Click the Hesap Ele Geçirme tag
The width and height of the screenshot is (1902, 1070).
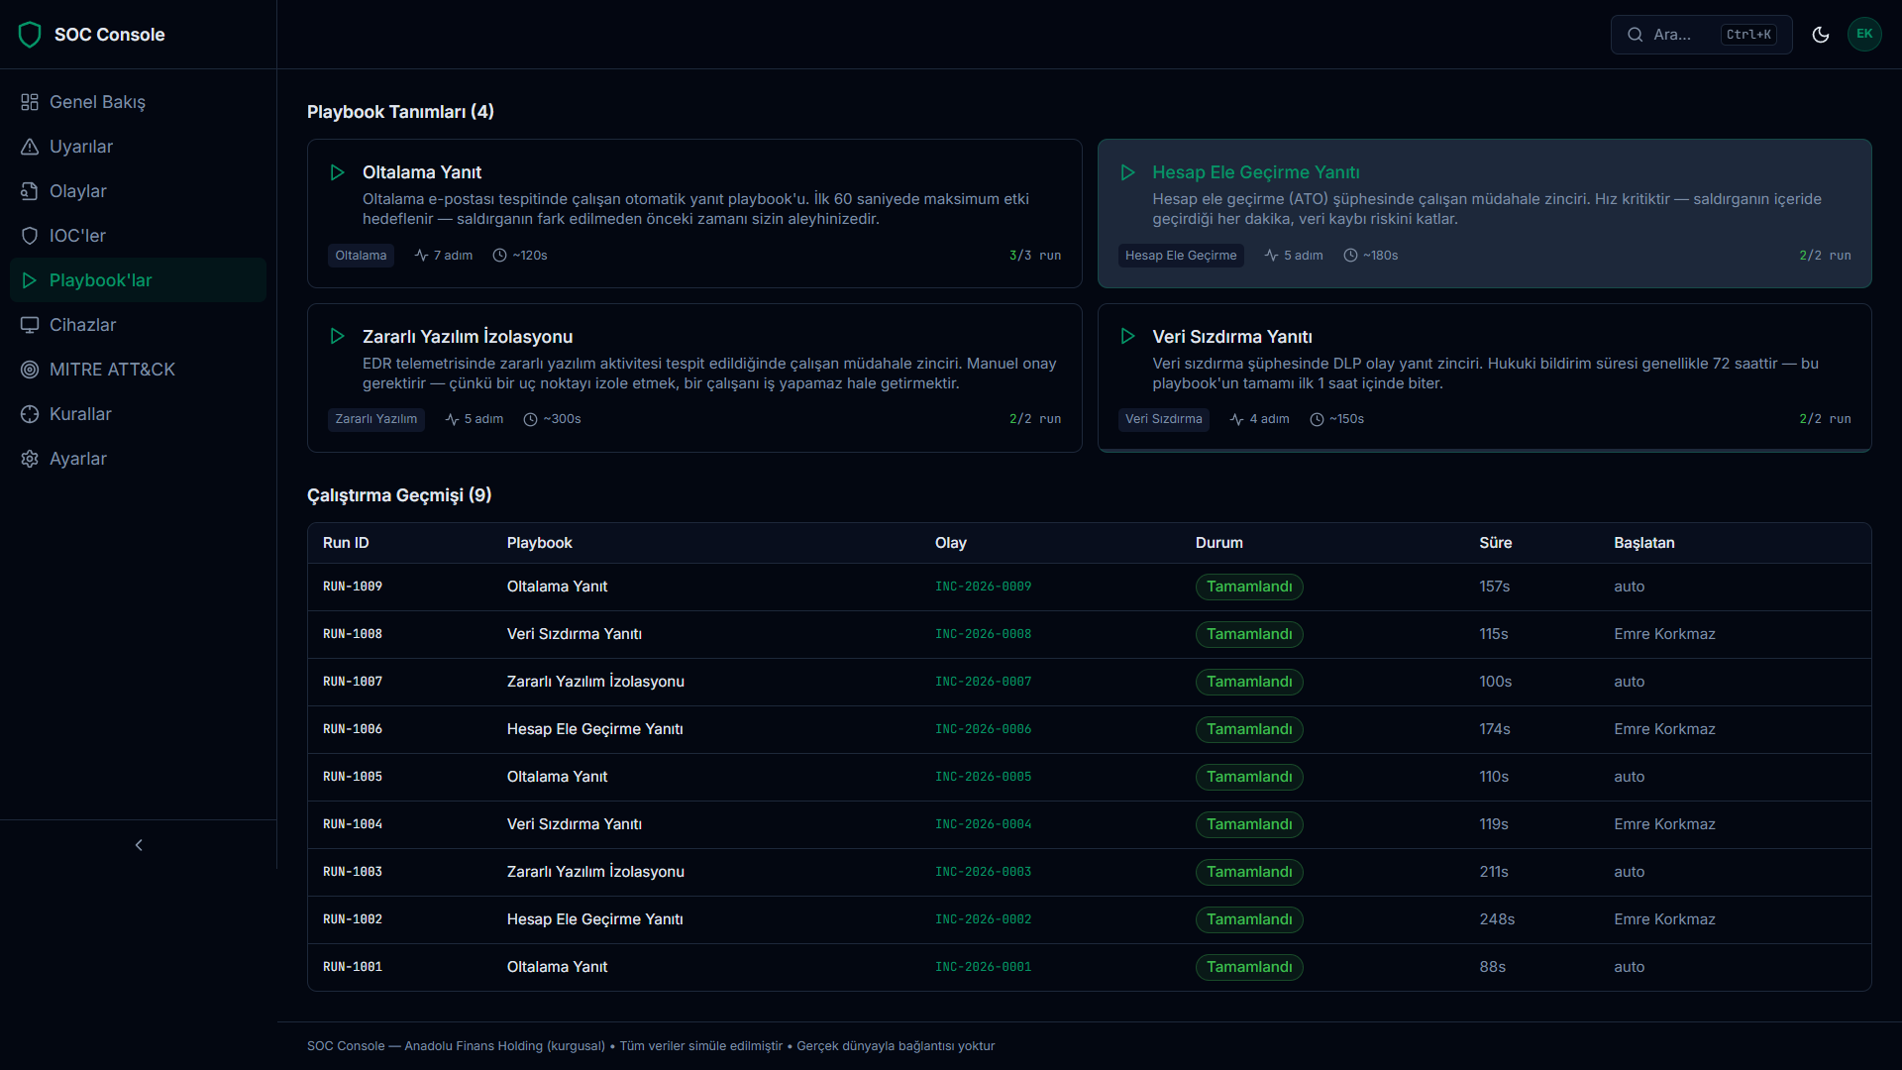coord(1181,256)
